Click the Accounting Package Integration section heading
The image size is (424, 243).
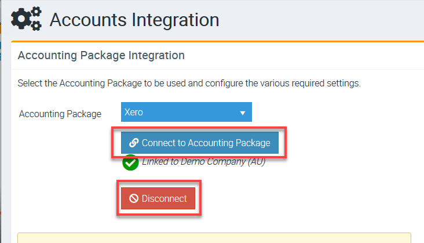click(x=101, y=56)
